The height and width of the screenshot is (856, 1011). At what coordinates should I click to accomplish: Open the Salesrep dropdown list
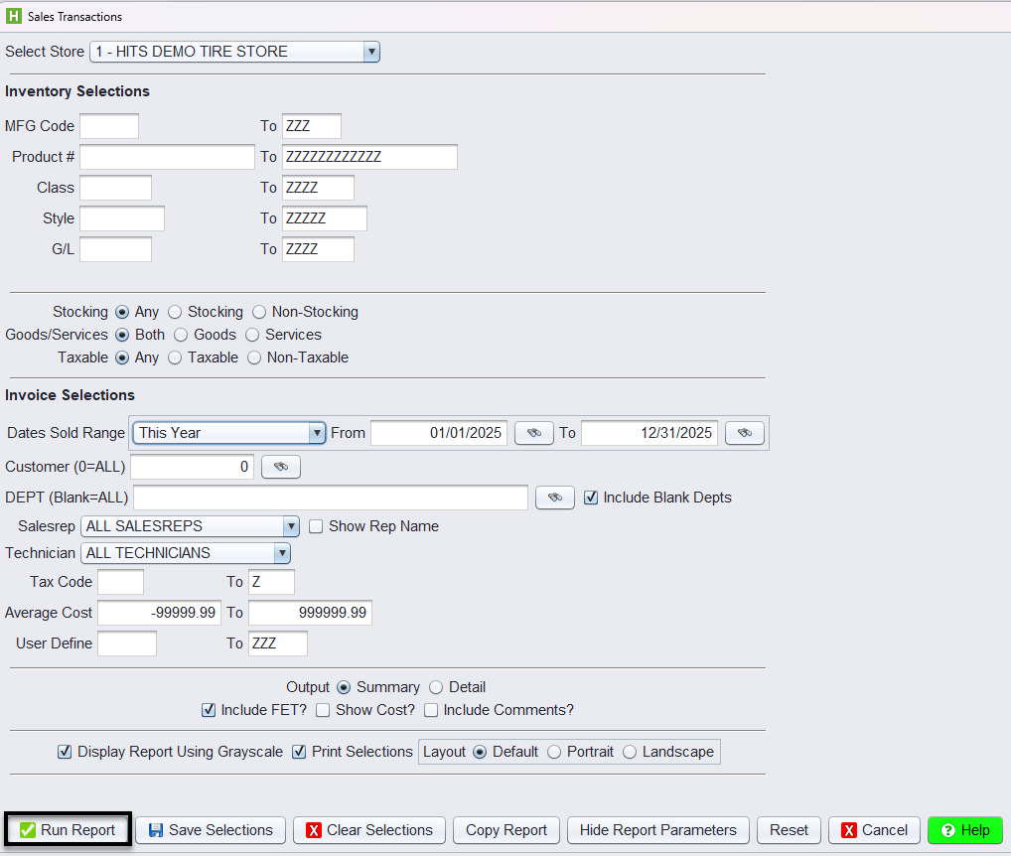[x=290, y=526]
